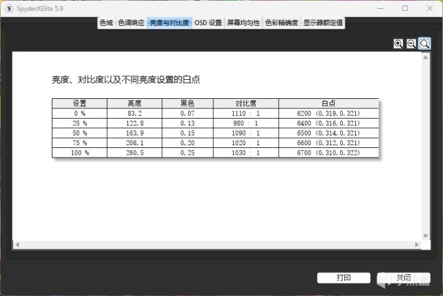The width and height of the screenshot is (443, 296).
Task: Open the 色调响应 tab
Action: click(131, 23)
